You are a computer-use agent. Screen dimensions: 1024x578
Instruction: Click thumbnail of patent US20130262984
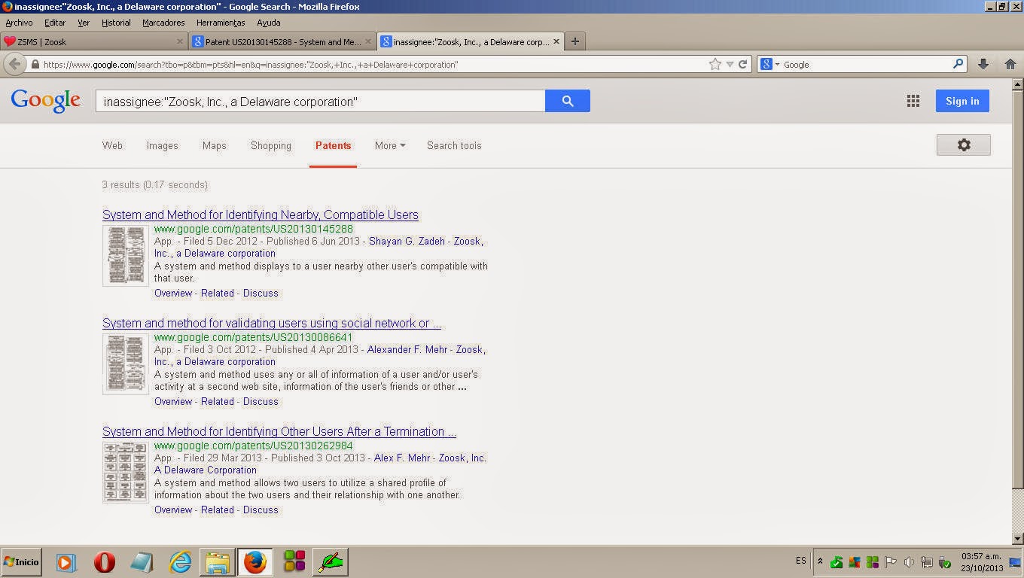pos(126,473)
